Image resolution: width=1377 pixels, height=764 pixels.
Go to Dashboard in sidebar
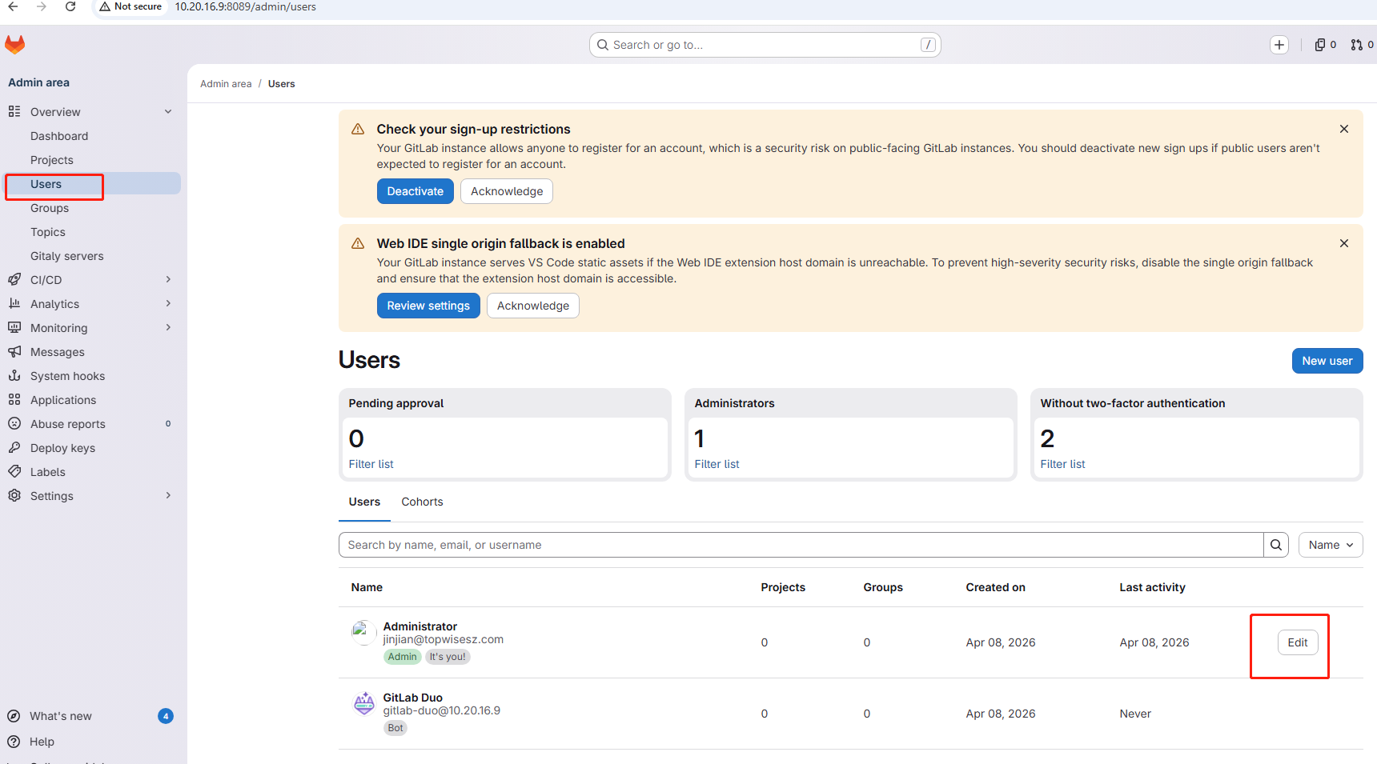(92, 136)
